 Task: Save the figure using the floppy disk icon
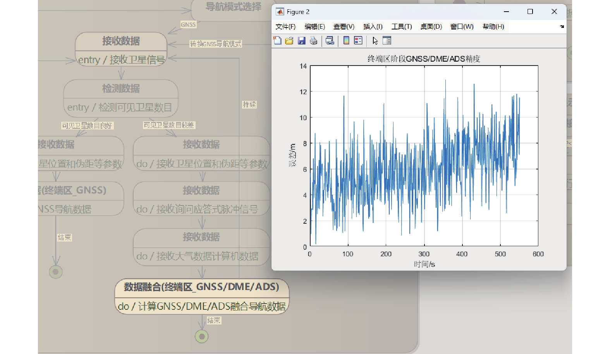(301, 41)
